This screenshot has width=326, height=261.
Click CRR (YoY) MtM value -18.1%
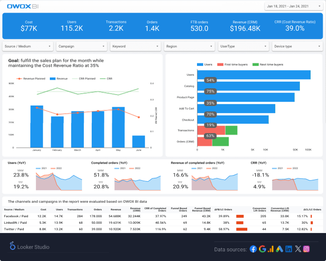click(x=260, y=175)
